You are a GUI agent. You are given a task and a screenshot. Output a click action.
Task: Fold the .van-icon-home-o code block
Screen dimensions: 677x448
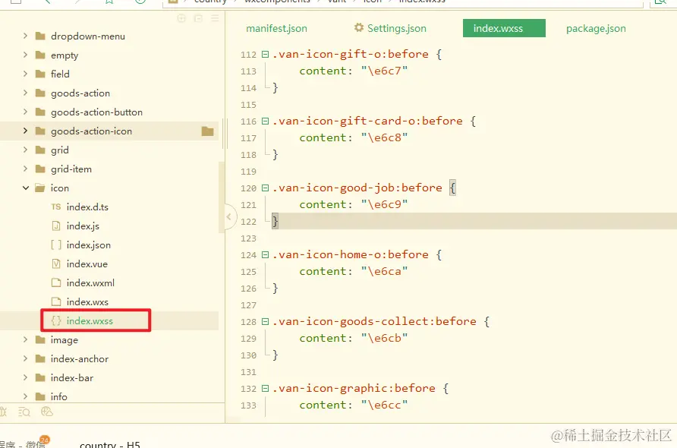(265, 255)
